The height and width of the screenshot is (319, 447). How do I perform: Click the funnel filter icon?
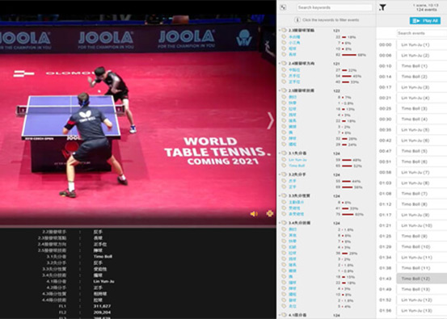coord(382,7)
